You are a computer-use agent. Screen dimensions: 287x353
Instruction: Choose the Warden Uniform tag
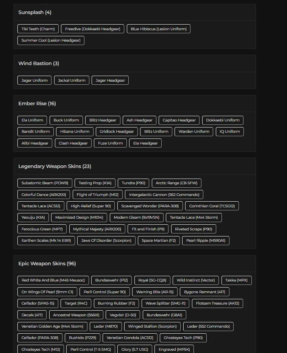coord(194,132)
